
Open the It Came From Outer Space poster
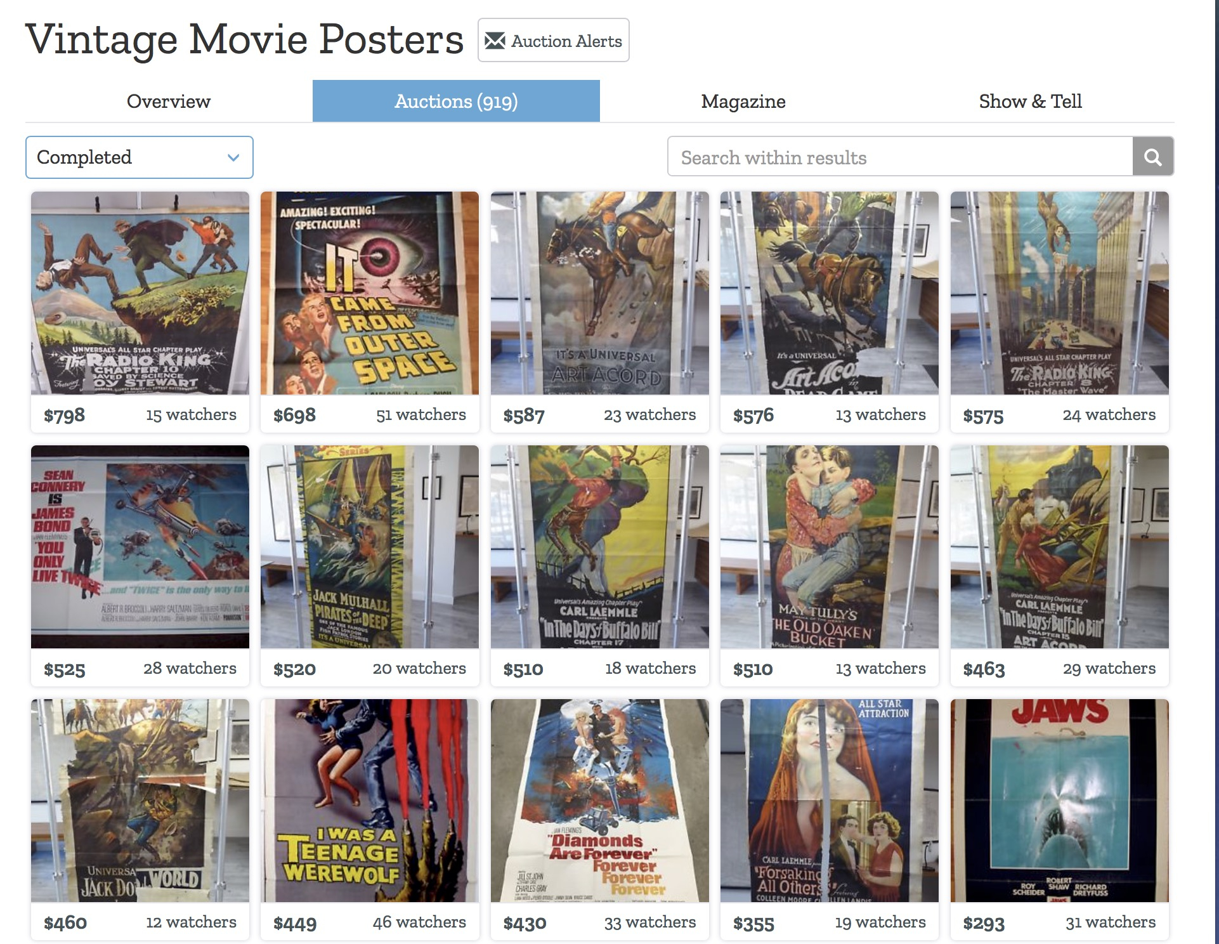tap(369, 293)
